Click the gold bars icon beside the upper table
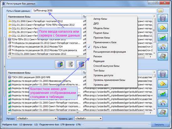Viewport: 172px width, 129px height. click(163, 28)
